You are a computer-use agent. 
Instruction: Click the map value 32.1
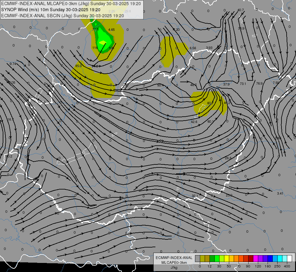pyautogui.click(x=195, y=196)
